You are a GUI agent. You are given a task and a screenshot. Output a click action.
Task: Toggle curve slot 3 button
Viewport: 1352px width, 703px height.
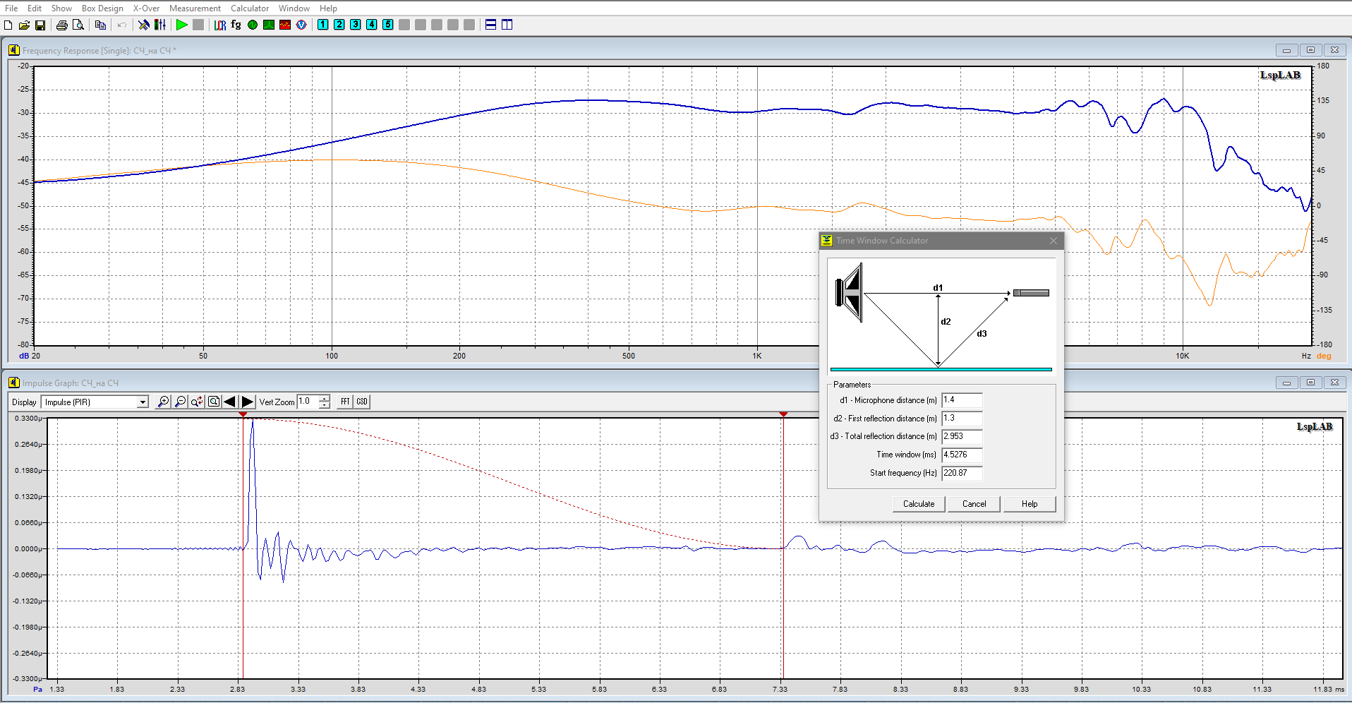(x=356, y=25)
